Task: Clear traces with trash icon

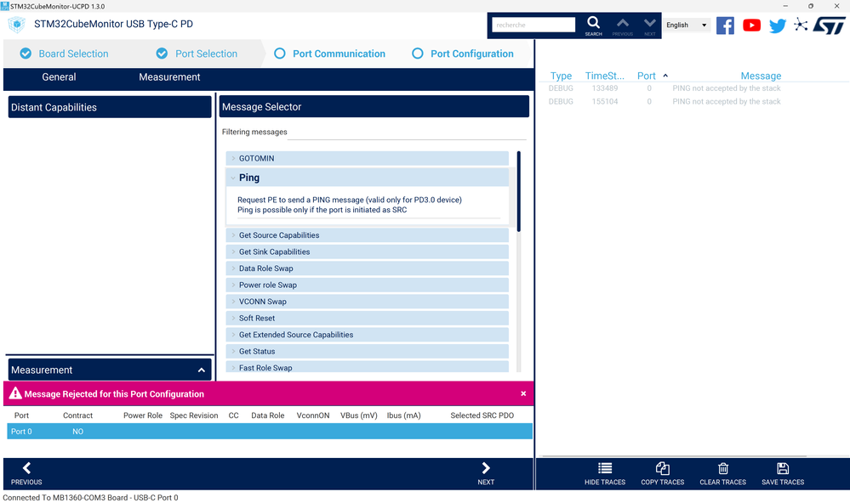Action: coord(722,468)
